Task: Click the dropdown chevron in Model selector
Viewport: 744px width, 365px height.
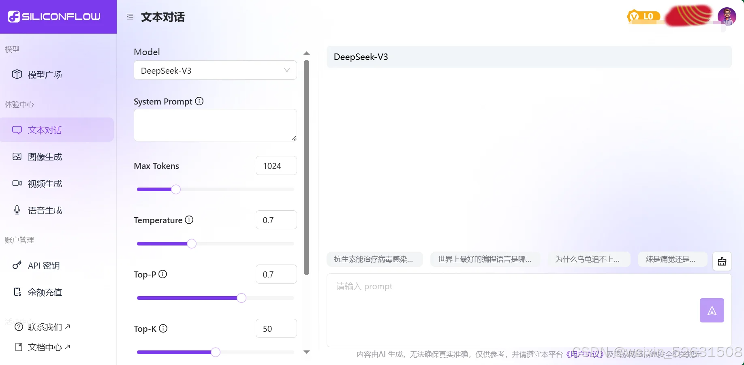Action: pos(287,70)
